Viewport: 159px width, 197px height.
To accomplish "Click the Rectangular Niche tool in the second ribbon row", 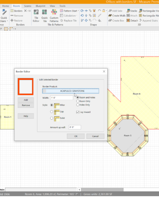I will 149,16.
